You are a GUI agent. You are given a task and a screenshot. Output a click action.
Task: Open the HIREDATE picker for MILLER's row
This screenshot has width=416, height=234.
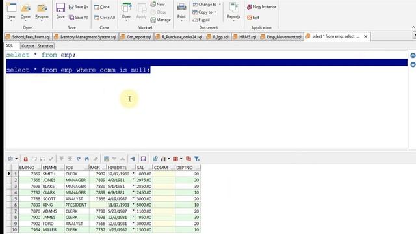coord(133,229)
